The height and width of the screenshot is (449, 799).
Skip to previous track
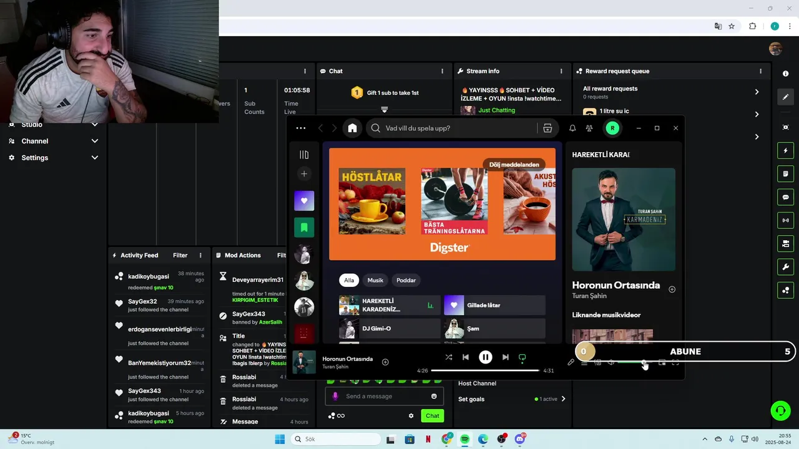click(466, 357)
